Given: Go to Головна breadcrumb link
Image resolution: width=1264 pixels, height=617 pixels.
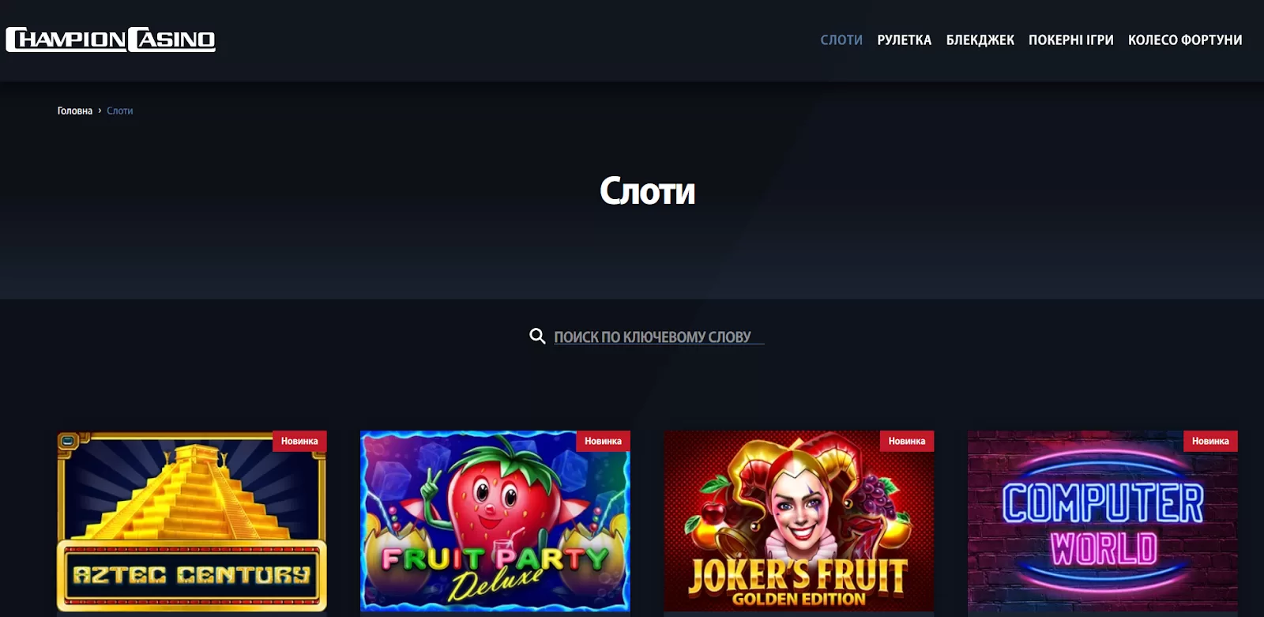Looking at the screenshot, I should [x=75, y=111].
